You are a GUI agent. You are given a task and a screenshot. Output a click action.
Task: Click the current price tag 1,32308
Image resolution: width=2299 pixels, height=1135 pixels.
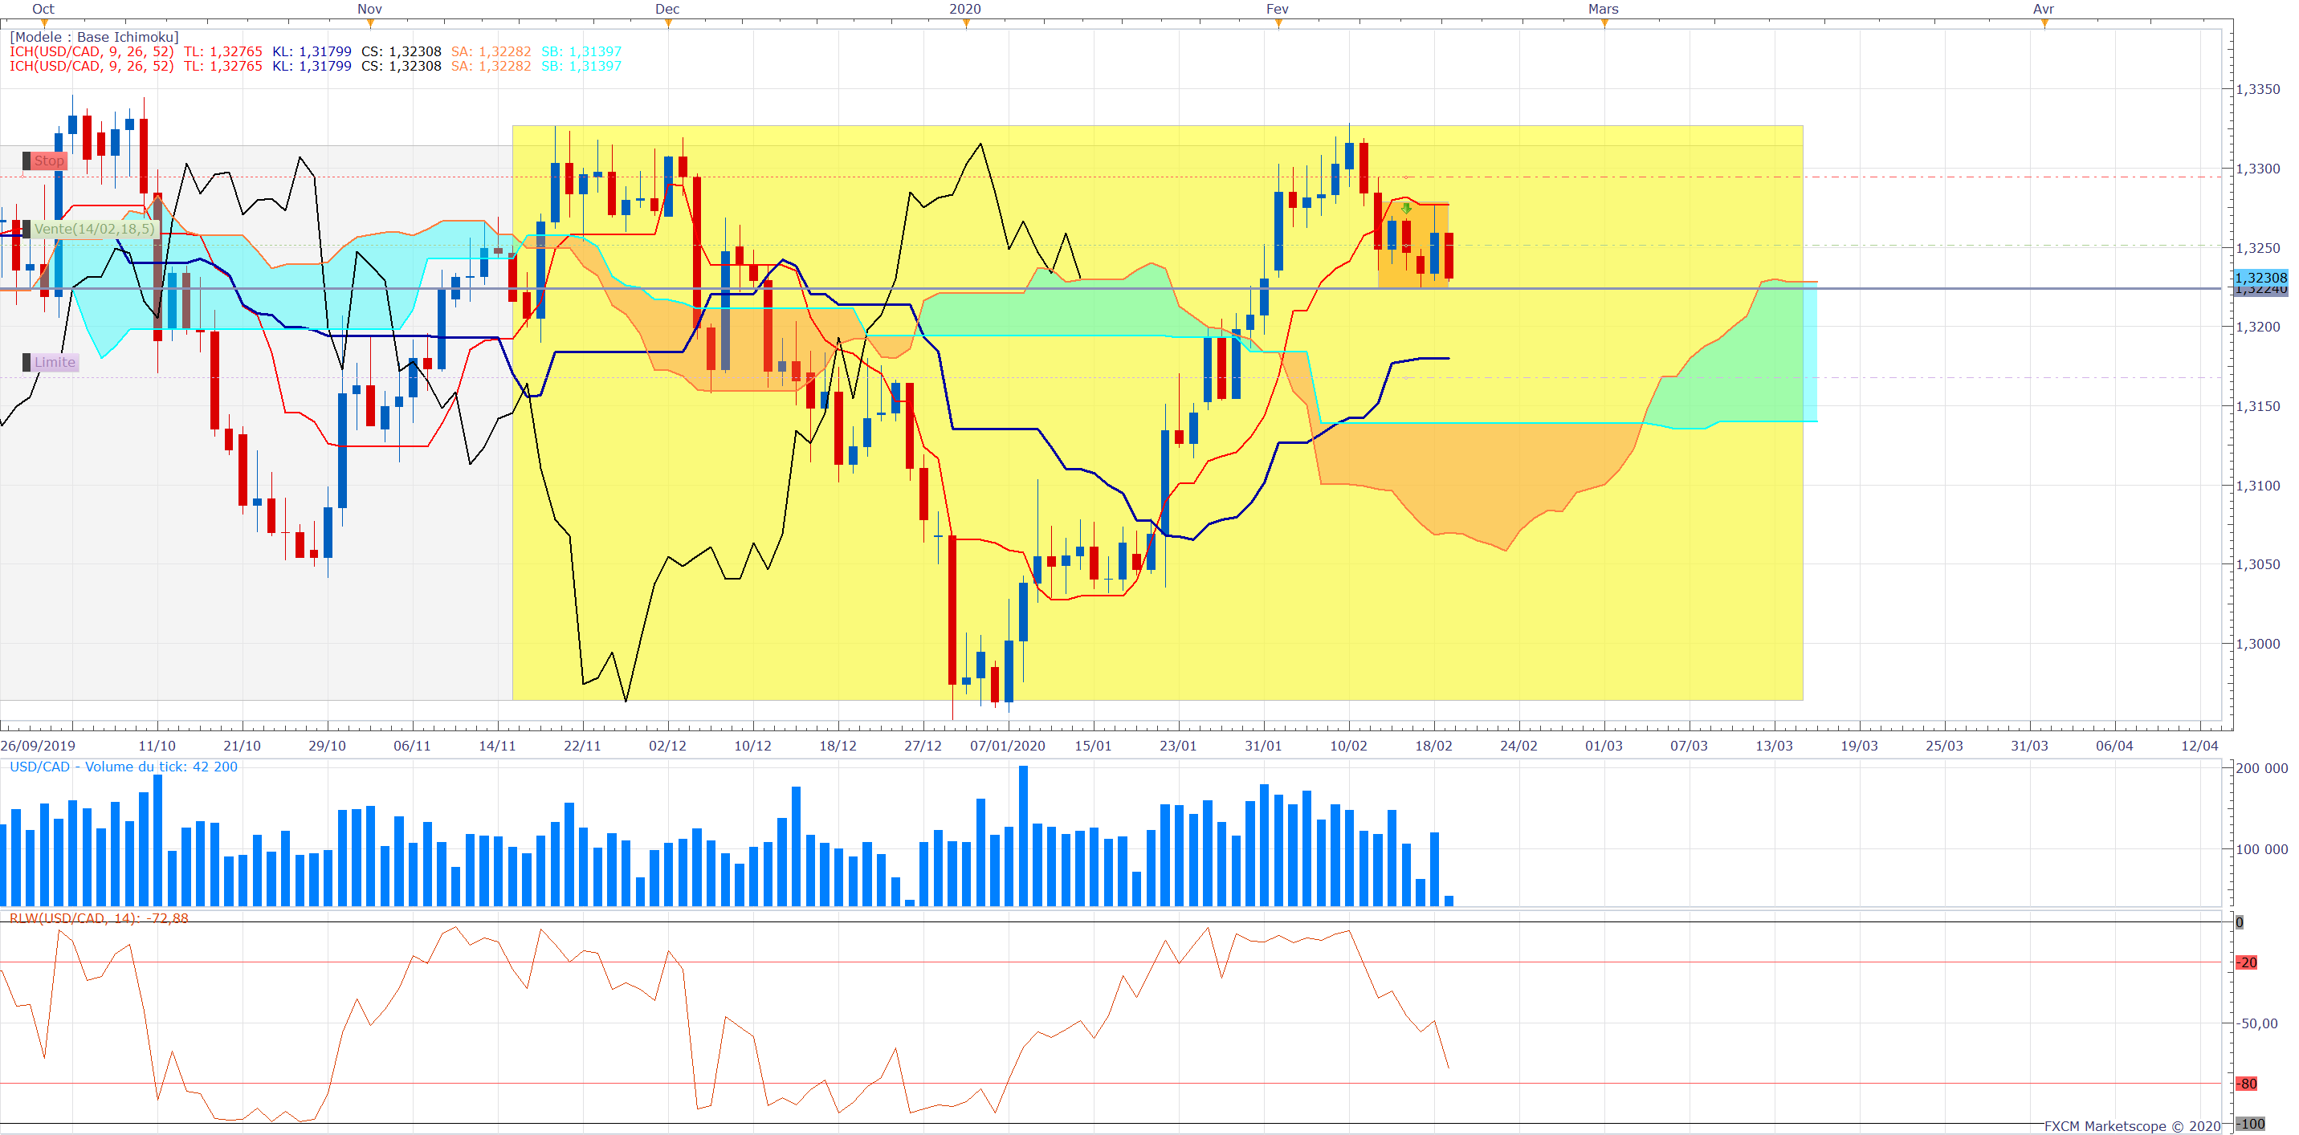click(x=2260, y=278)
